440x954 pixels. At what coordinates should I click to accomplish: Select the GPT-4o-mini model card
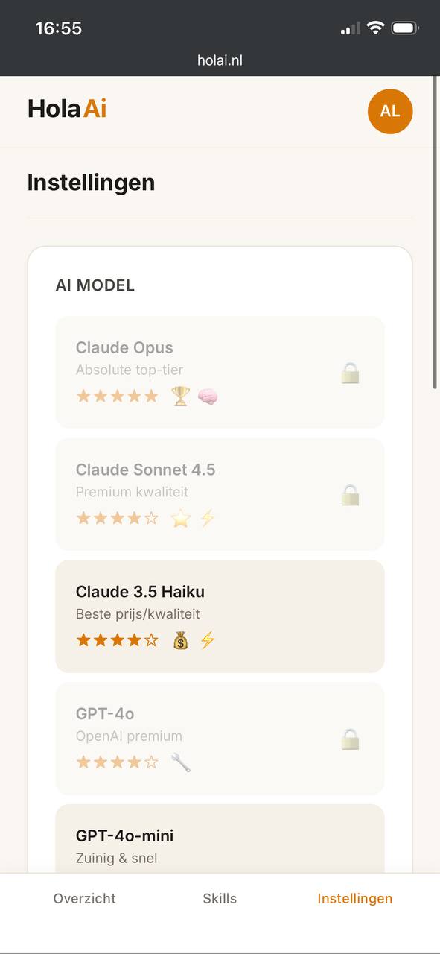[220, 838]
